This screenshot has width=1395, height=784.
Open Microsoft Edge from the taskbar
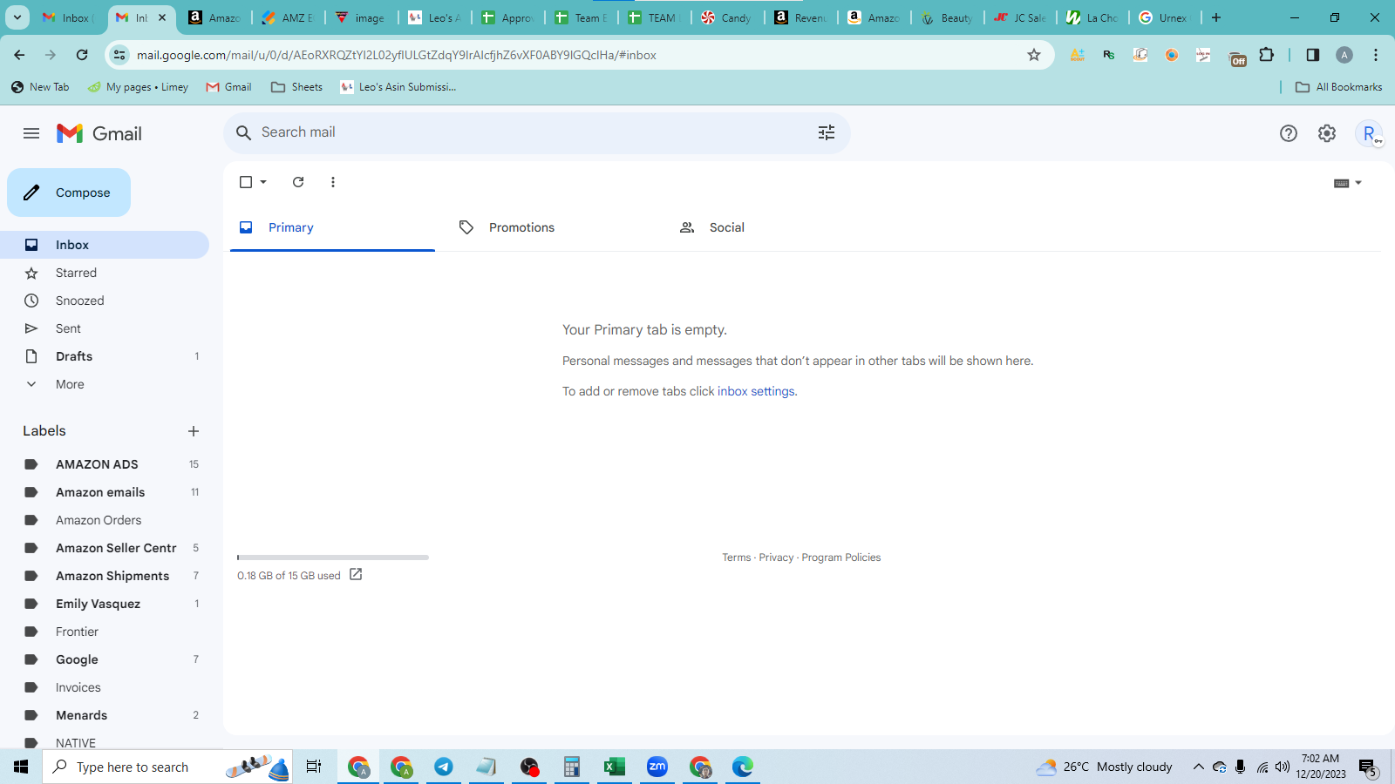(x=743, y=767)
